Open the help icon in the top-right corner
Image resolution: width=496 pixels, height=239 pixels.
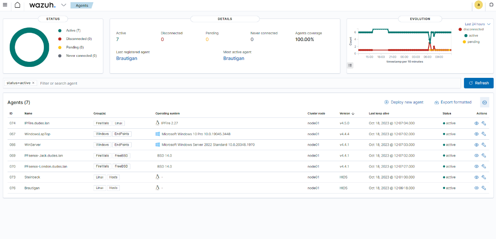tap(491, 5)
